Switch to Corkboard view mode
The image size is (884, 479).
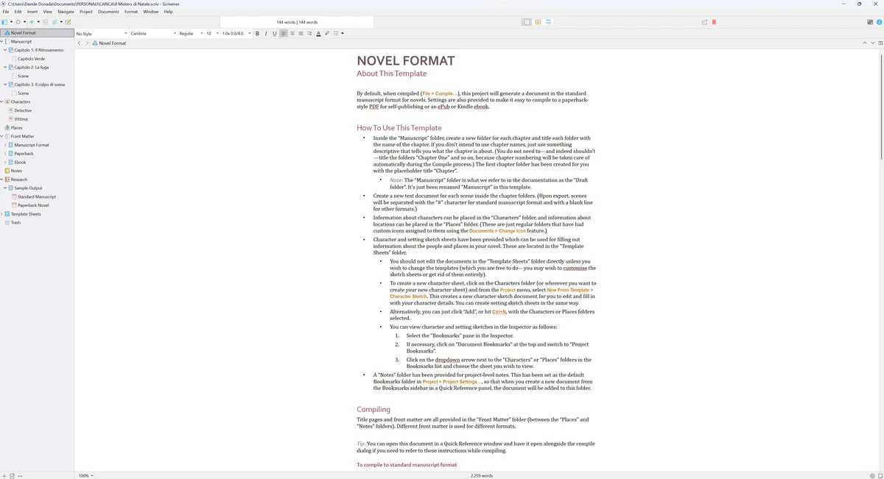(538, 22)
